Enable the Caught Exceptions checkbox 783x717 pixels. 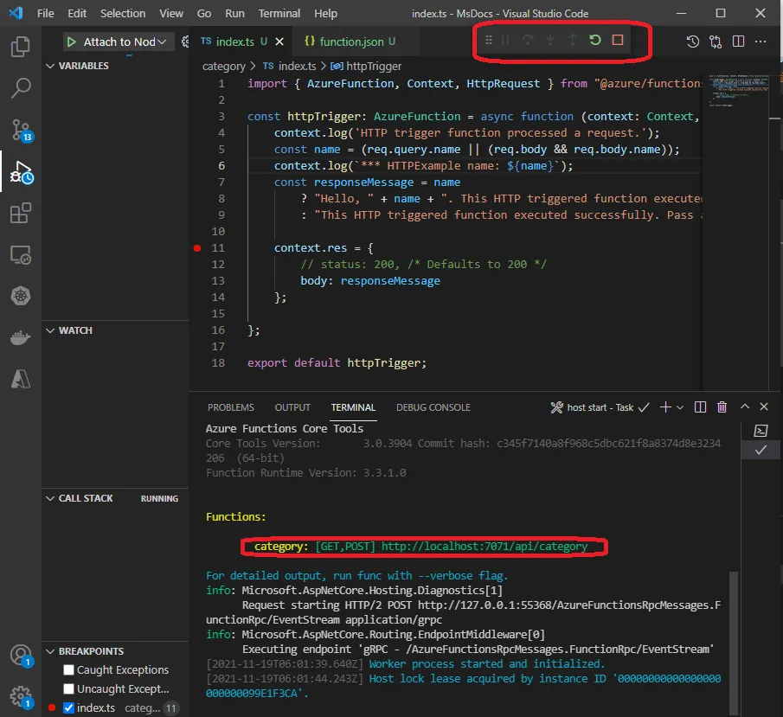point(69,669)
